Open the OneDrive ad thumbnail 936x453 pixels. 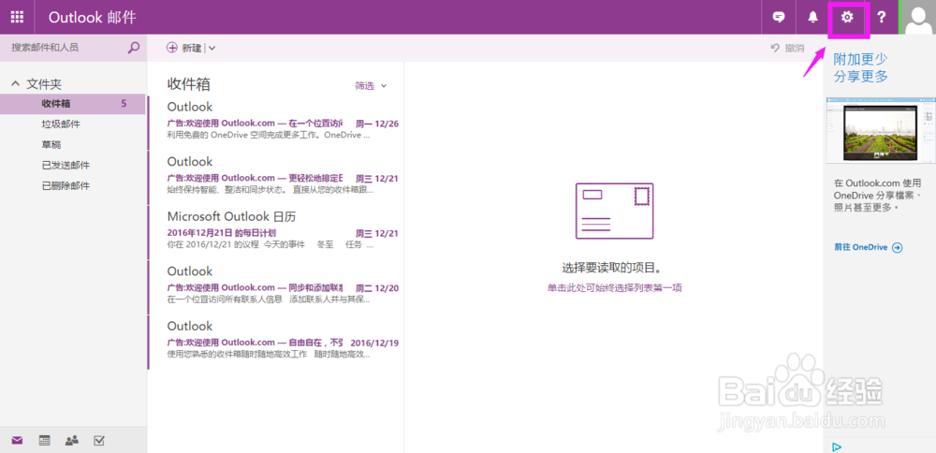881,130
